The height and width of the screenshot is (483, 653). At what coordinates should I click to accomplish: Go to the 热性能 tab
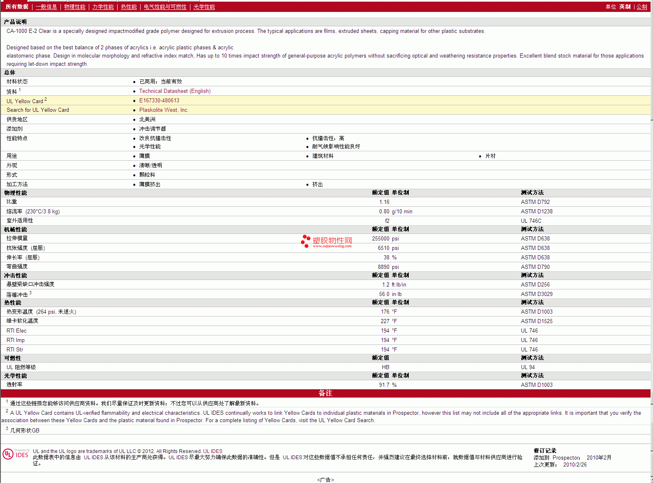point(129,7)
